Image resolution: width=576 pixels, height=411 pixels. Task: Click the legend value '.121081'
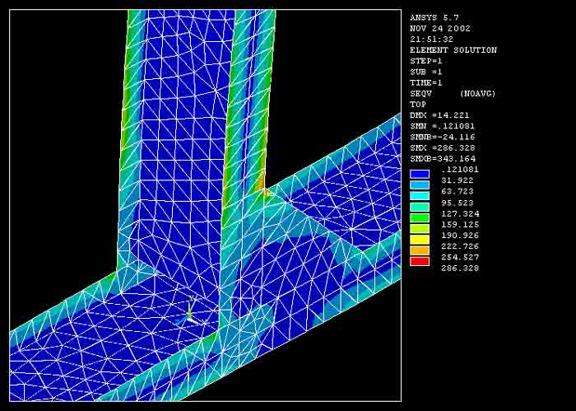(460, 170)
